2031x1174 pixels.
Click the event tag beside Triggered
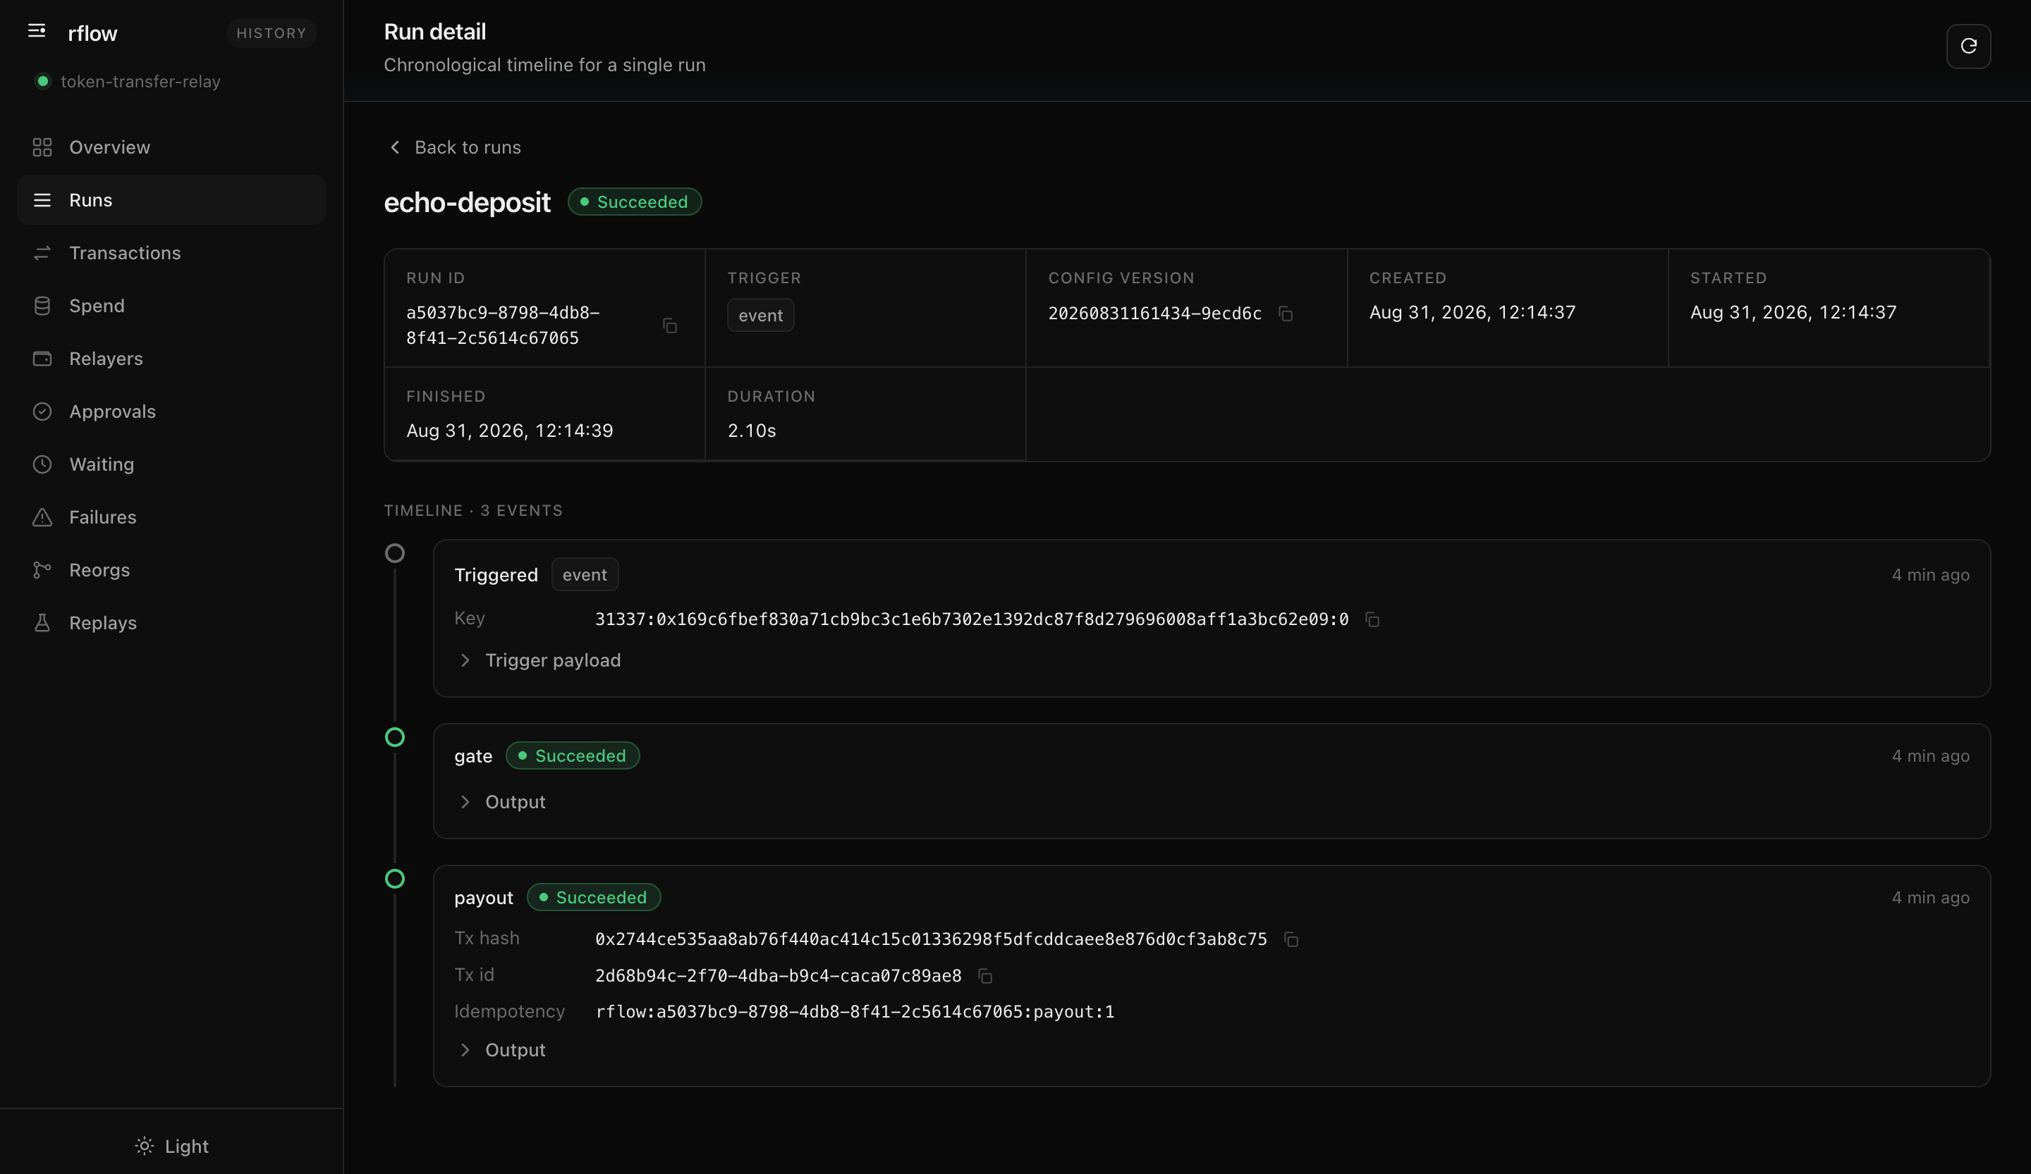(585, 575)
